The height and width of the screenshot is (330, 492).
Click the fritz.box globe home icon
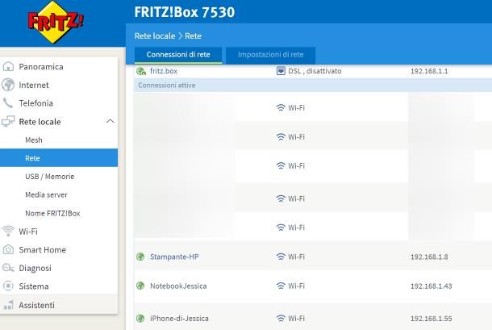pos(141,71)
